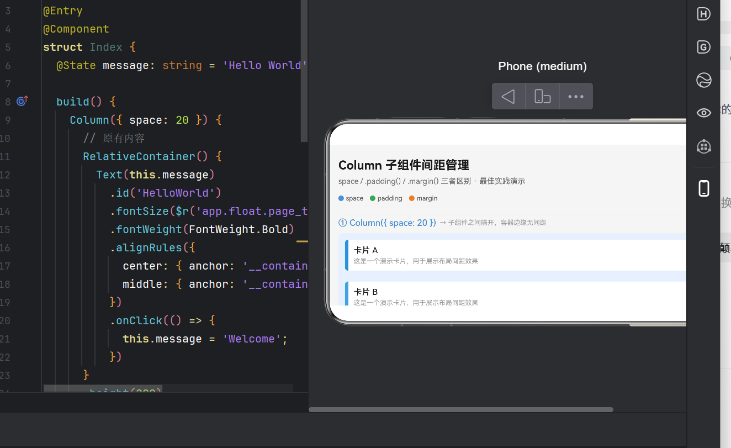Viewport: 731px width, 448px height.
Task: Click the 卡片 A card in preview
Action: [515, 255]
